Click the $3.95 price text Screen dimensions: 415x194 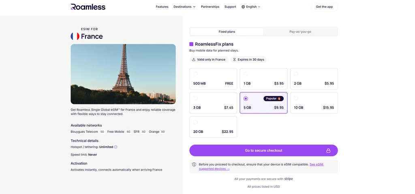pyautogui.click(x=279, y=83)
